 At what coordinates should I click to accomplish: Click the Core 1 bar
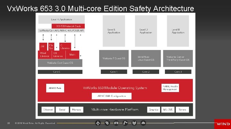pos(114,72)
